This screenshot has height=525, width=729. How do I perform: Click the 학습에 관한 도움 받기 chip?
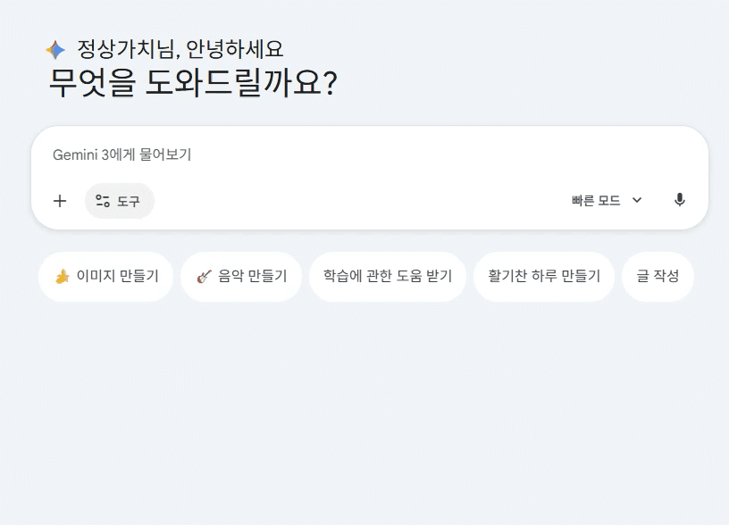tap(388, 277)
